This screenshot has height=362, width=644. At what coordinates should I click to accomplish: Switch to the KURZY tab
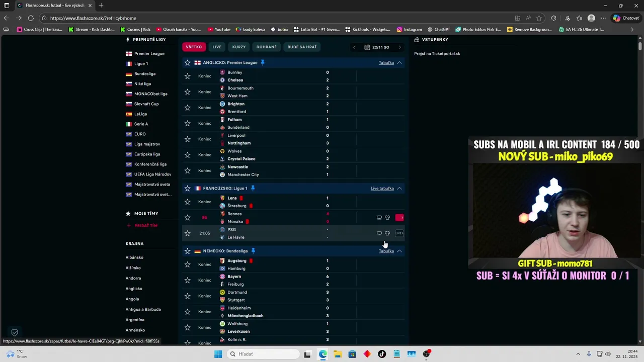239,47
